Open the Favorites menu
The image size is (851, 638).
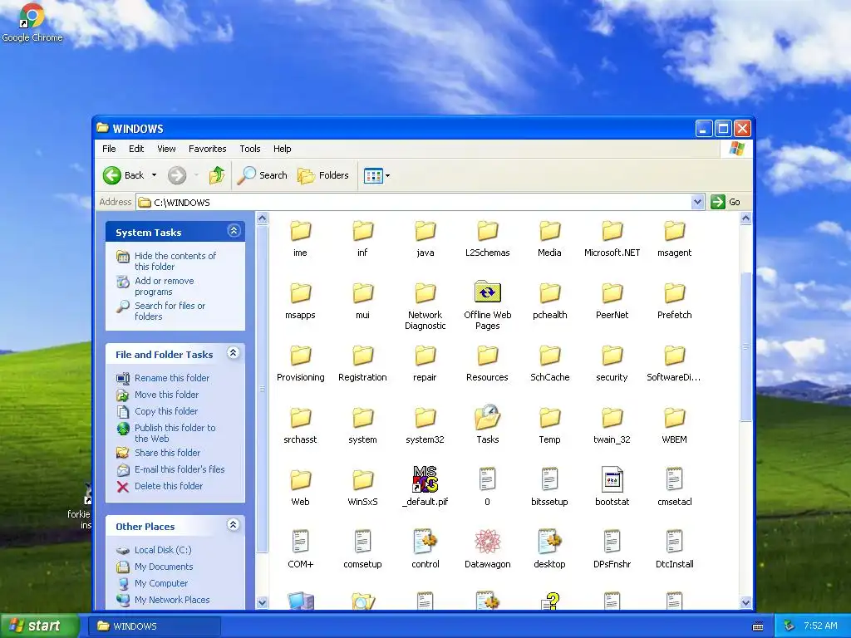pos(207,149)
